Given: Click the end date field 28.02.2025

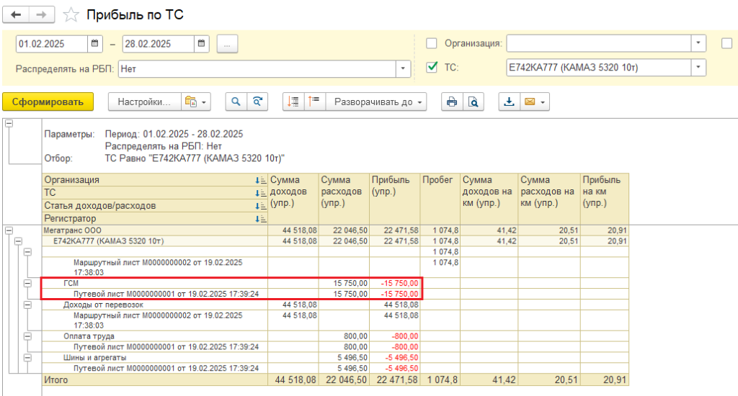Looking at the screenshot, I should 158,44.
